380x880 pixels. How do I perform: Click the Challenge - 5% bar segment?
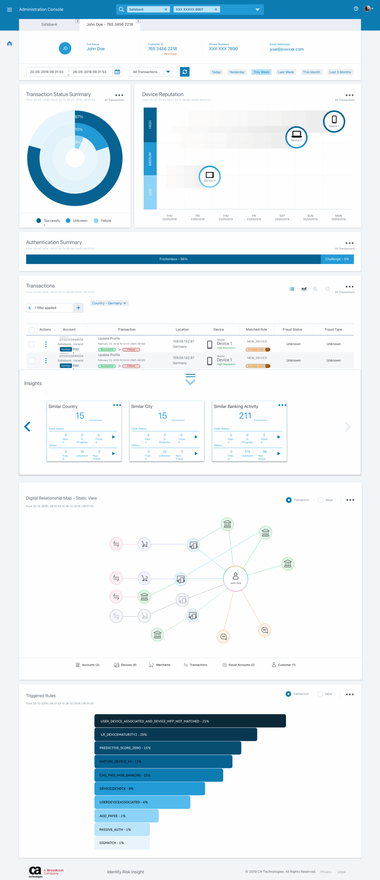337,259
